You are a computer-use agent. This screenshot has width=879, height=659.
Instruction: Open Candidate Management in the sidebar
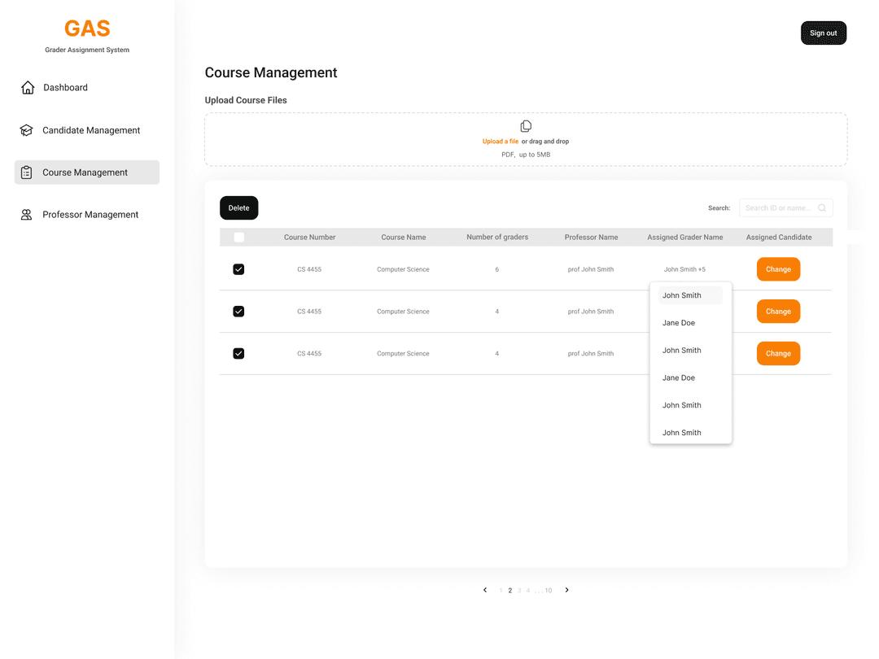click(x=90, y=130)
